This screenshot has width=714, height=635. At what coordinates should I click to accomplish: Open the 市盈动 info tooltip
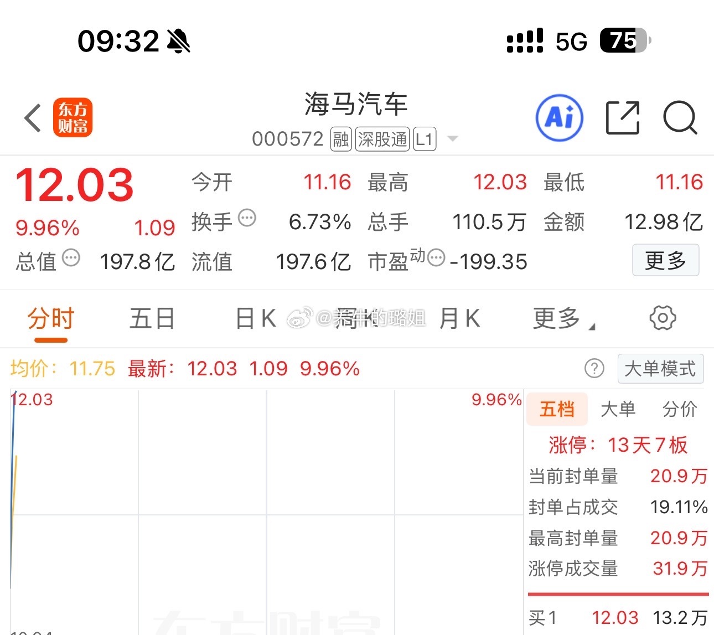(x=435, y=259)
